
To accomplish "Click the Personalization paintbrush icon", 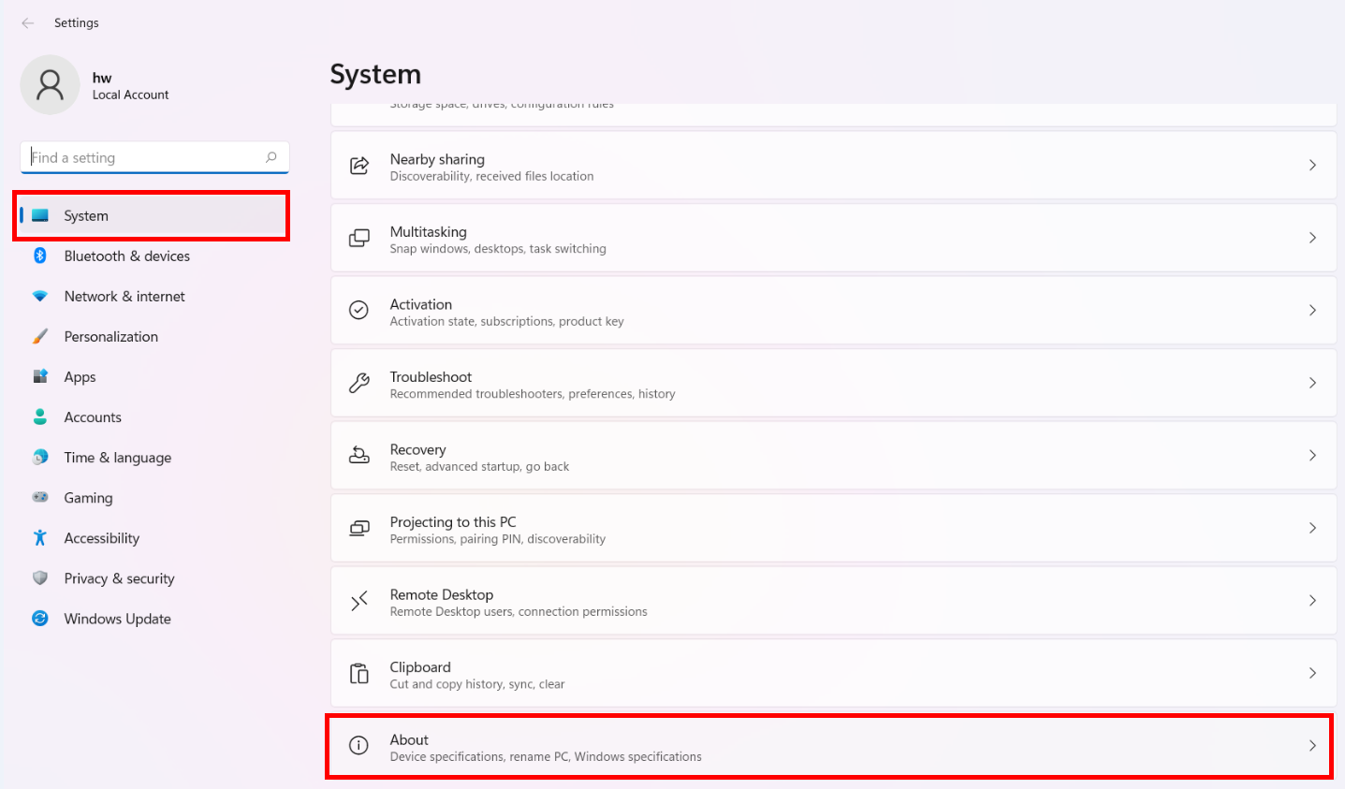I will (40, 336).
